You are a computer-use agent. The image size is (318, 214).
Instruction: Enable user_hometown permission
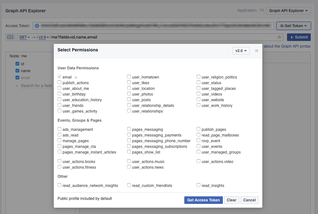click(x=129, y=77)
